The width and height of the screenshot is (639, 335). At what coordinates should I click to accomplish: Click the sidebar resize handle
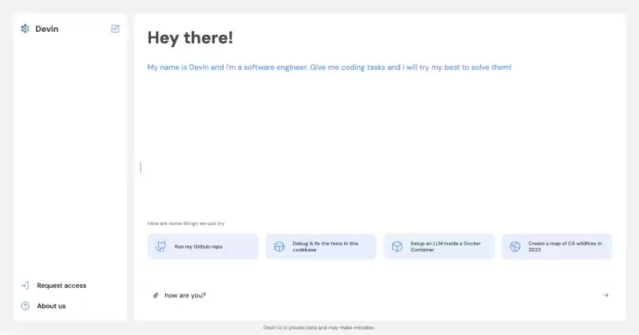(141, 167)
